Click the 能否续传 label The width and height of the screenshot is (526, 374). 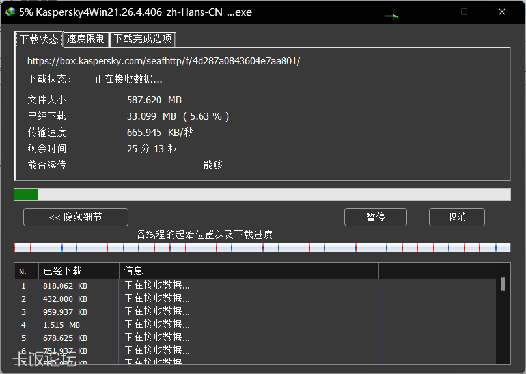click(x=47, y=165)
